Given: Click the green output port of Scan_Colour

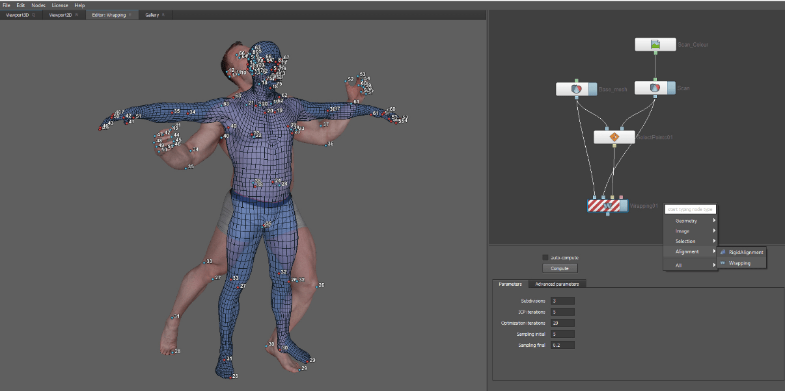Looking at the screenshot, I should pos(655,53).
